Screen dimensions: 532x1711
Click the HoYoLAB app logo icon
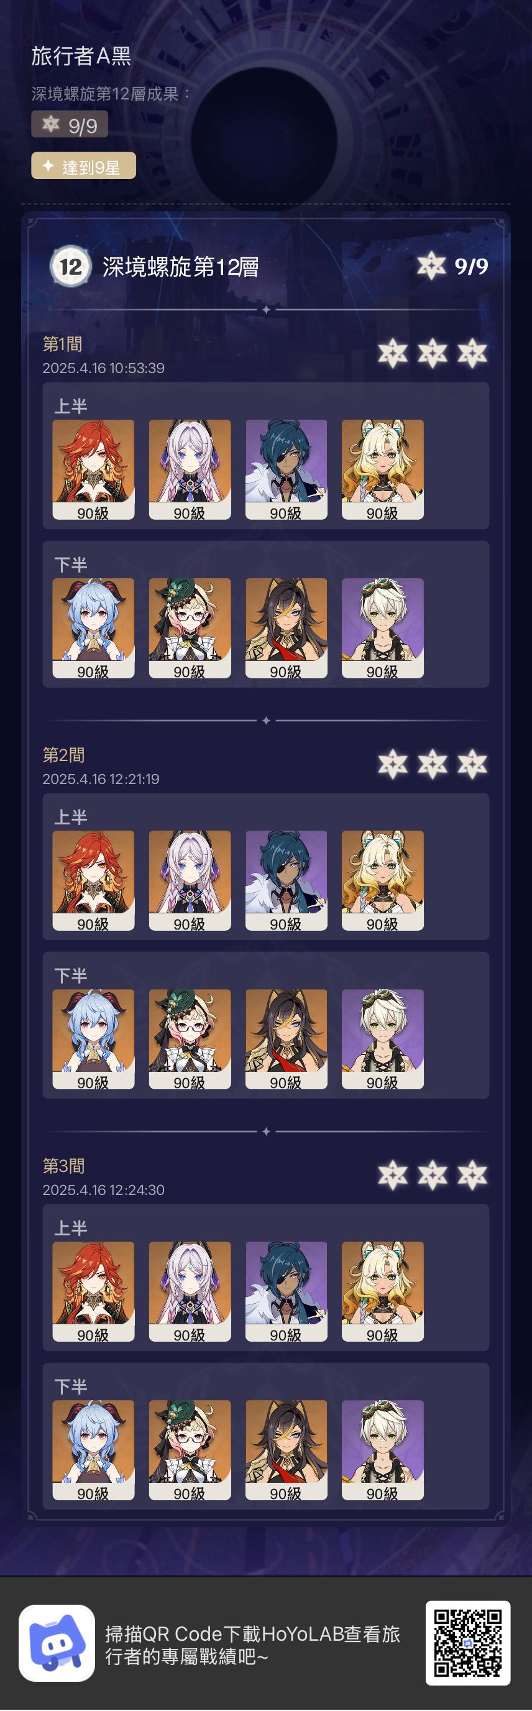click(57, 1643)
